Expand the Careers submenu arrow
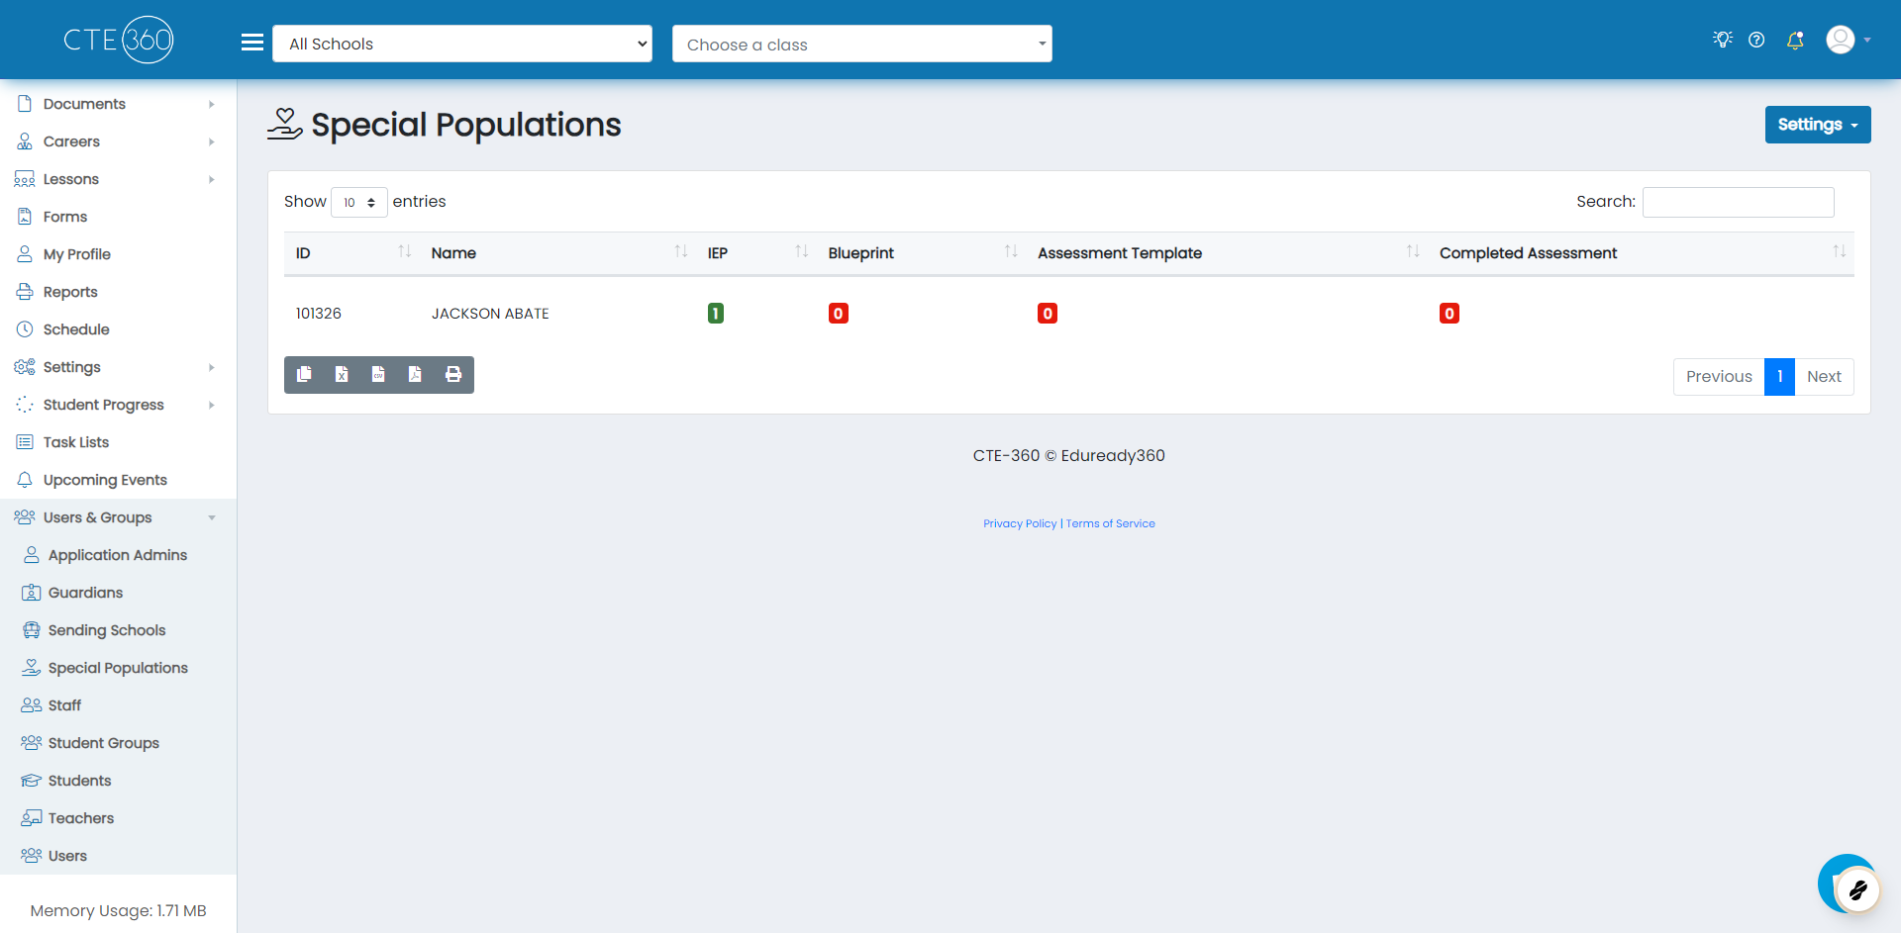Viewport: 1901px width, 933px height. tap(211, 141)
